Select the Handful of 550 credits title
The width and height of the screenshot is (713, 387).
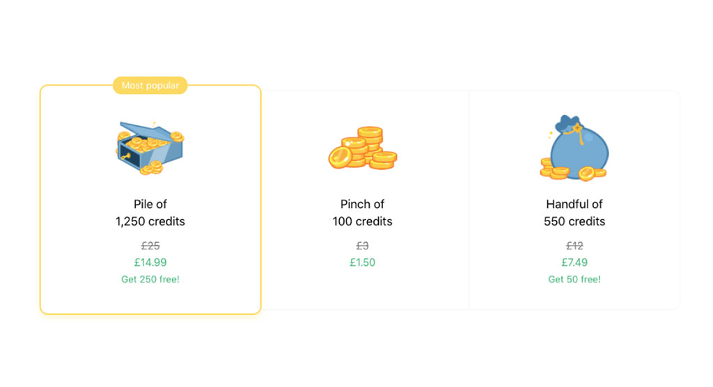[x=574, y=213]
